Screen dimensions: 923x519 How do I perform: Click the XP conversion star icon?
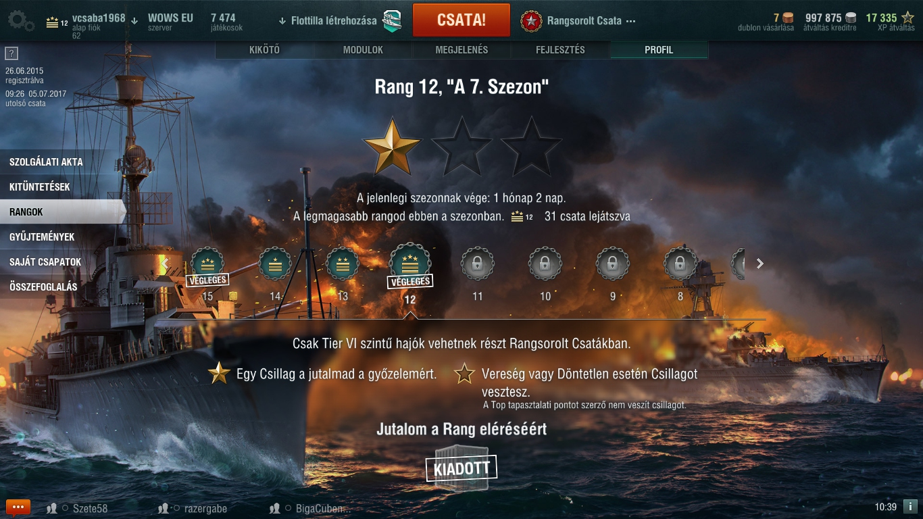pyautogui.click(x=907, y=18)
